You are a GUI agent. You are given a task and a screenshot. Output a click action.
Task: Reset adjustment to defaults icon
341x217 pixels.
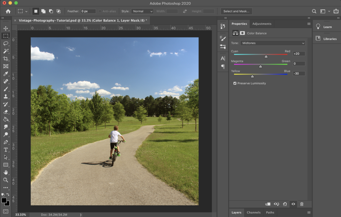click(285, 204)
